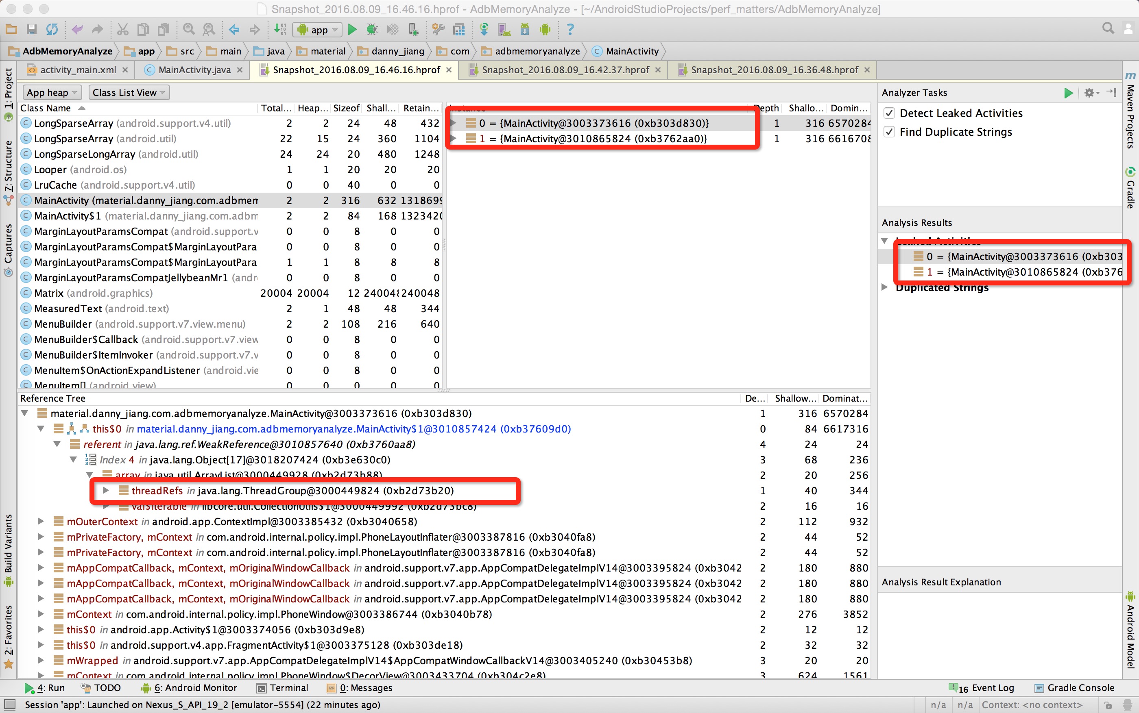Run the Analyzer Tasks with green arrow

pos(1068,93)
